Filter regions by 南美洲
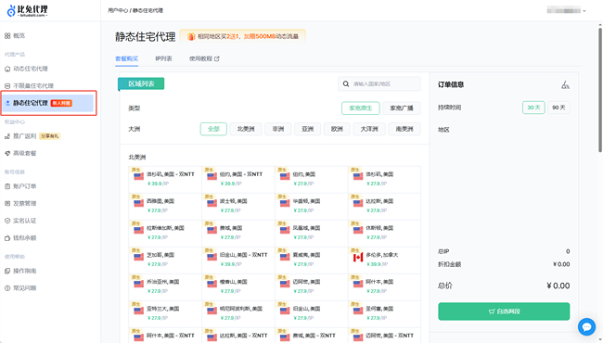The width and height of the screenshot is (603, 343). (404, 129)
